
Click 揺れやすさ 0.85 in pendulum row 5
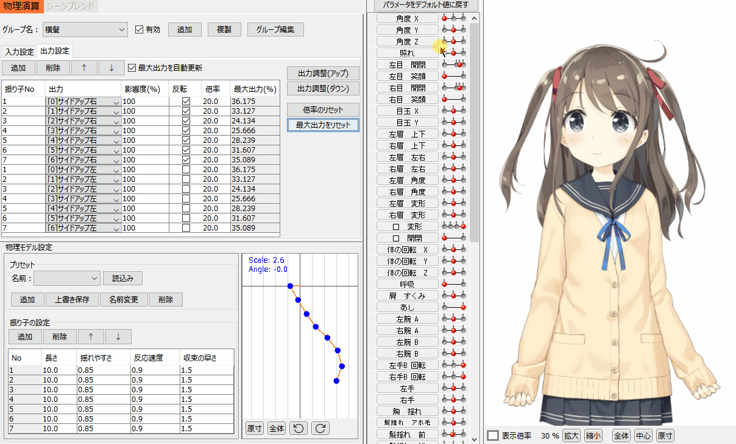(104, 409)
